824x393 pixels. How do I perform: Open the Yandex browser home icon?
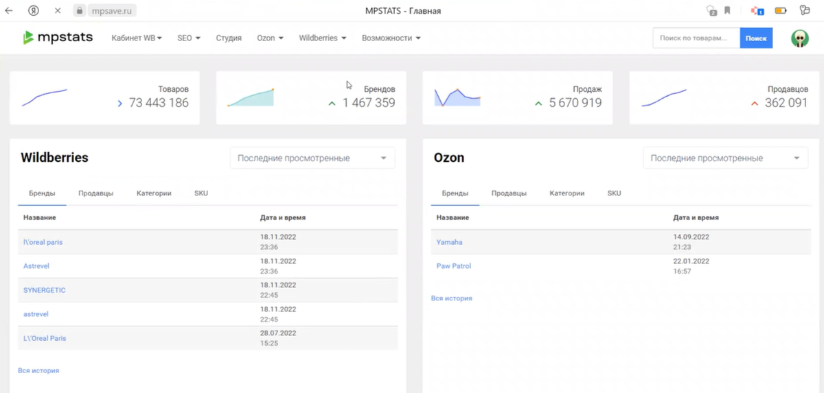point(34,11)
